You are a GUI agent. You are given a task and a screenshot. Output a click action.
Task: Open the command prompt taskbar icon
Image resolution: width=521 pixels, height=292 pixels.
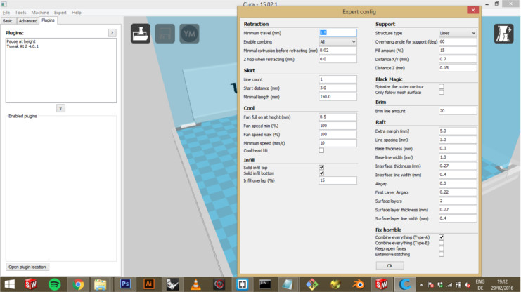[265, 284]
